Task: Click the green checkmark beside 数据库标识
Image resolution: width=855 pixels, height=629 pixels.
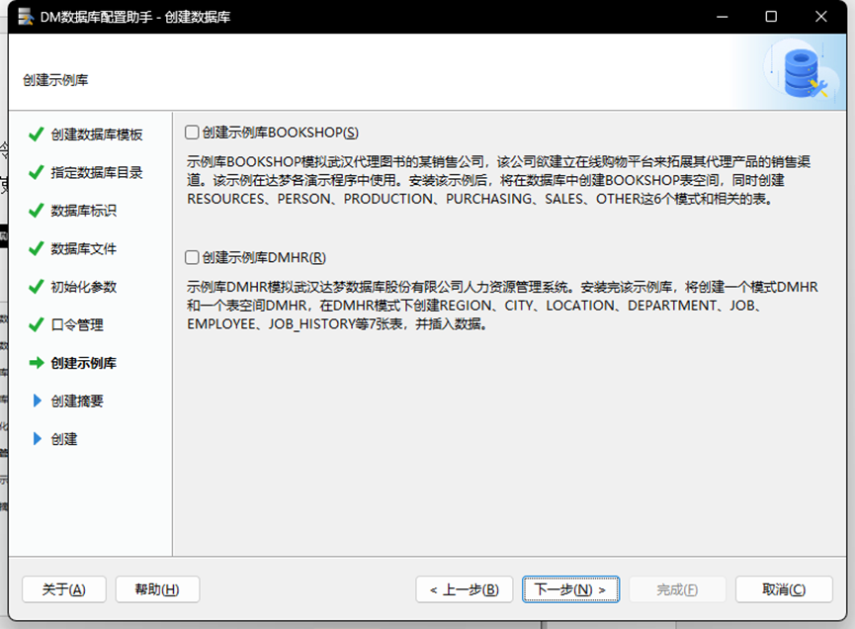Action: tap(36, 211)
